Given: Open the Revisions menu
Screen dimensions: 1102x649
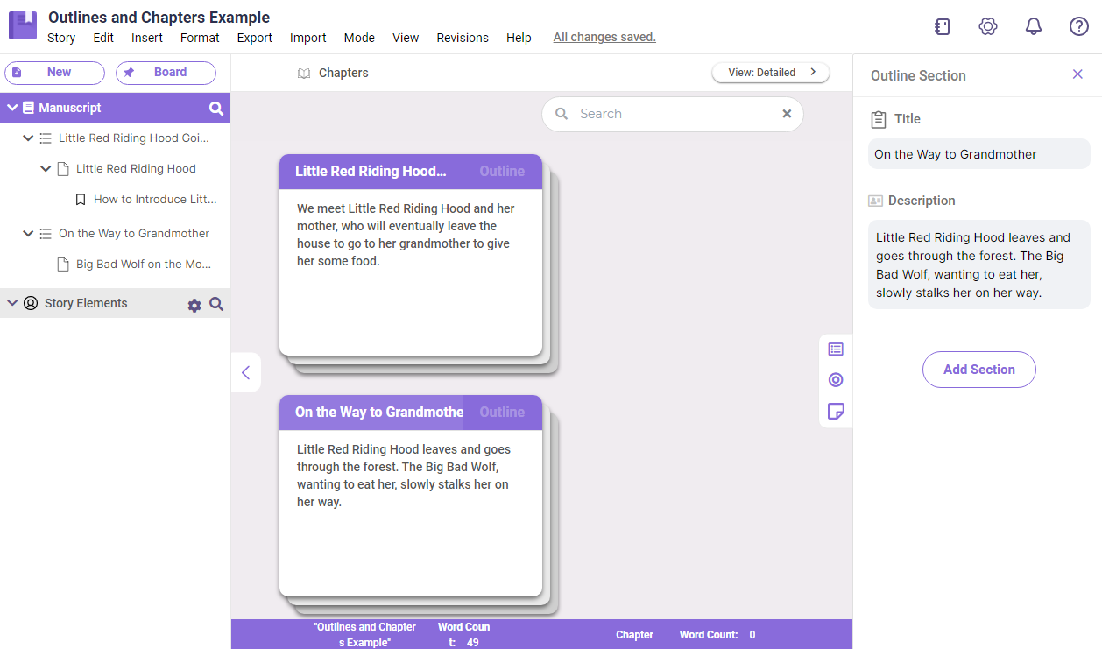Looking at the screenshot, I should pyautogui.click(x=462, y=38).
